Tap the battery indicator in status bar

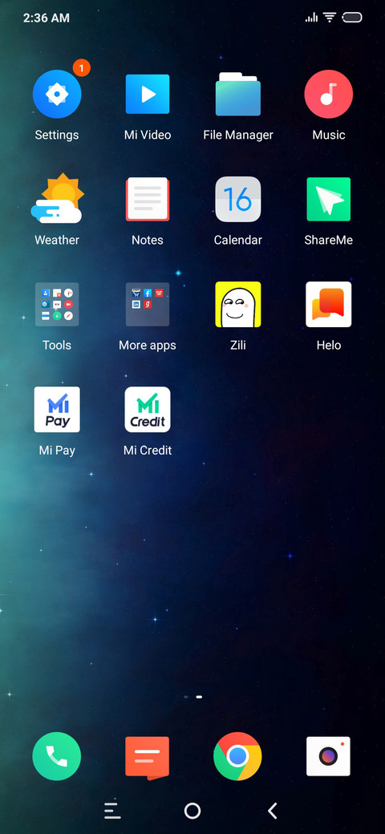(x=352, y=18)
